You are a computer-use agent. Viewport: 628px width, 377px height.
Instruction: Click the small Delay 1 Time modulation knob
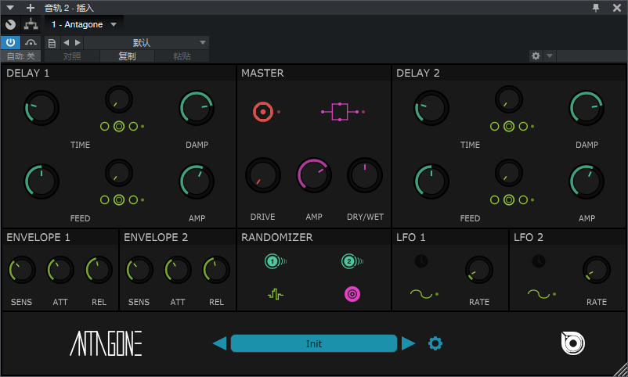(119, 99)
